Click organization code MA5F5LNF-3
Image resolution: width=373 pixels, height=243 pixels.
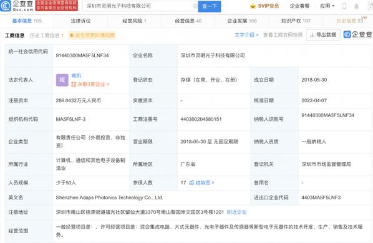coord(70,119)
